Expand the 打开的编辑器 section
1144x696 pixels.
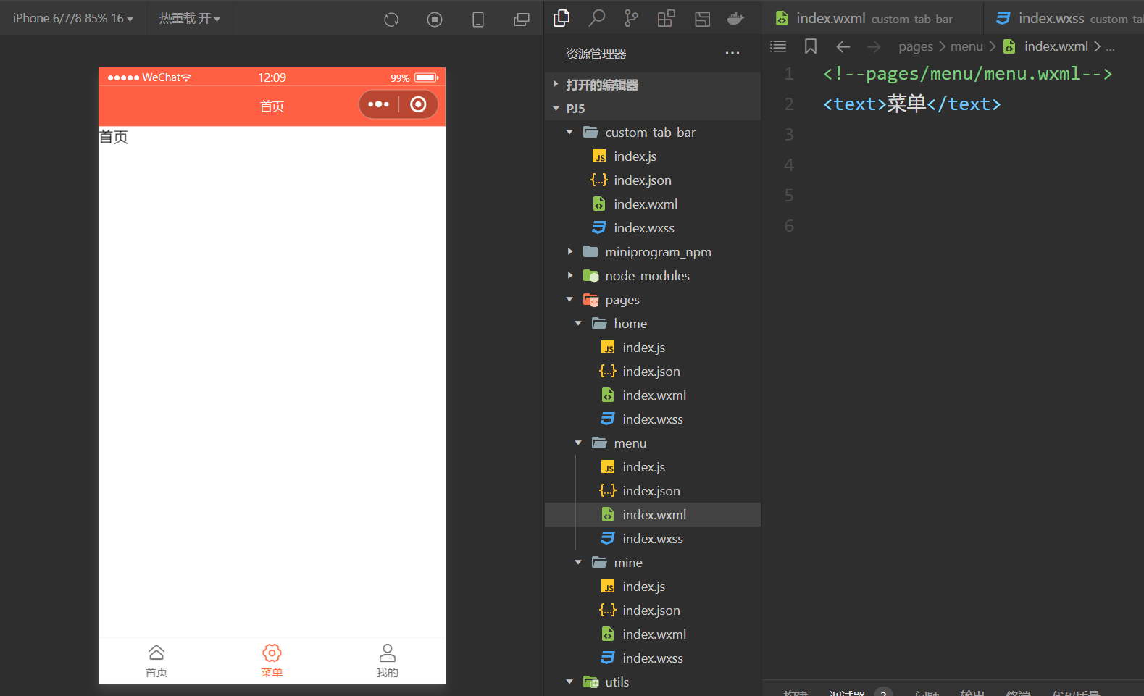coord(652,85)
